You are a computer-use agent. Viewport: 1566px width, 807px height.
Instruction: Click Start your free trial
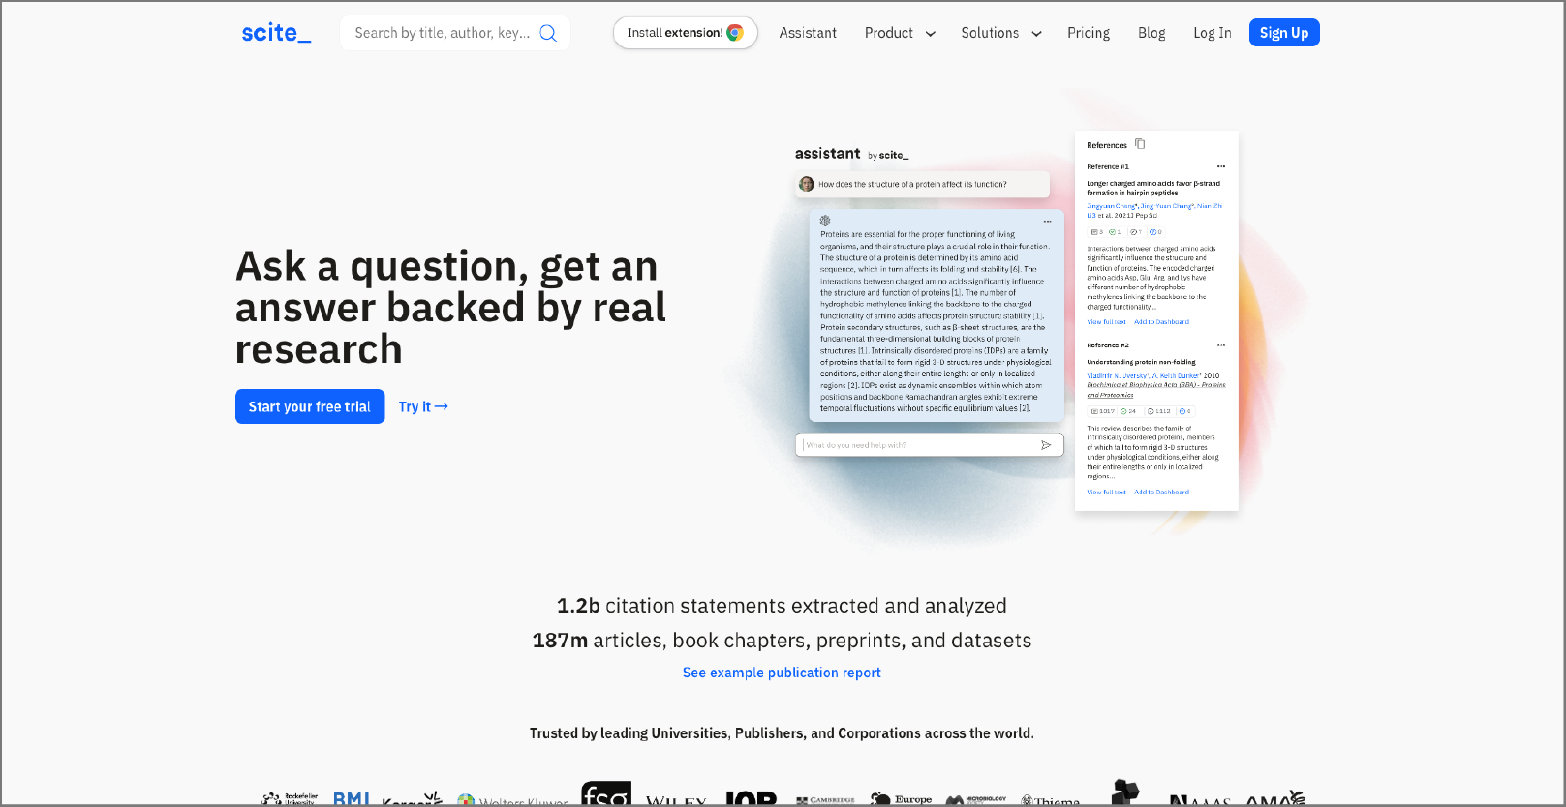[310, 406]
